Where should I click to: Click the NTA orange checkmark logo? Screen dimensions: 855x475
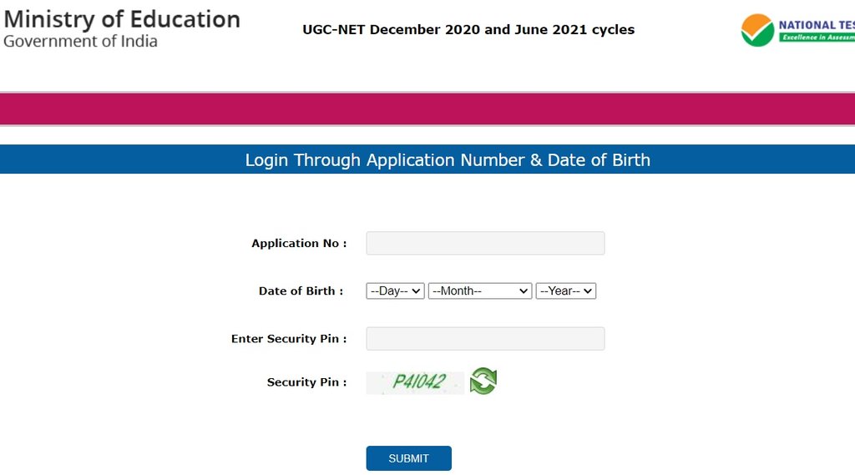pyautogui.click(x=756, y=31)
